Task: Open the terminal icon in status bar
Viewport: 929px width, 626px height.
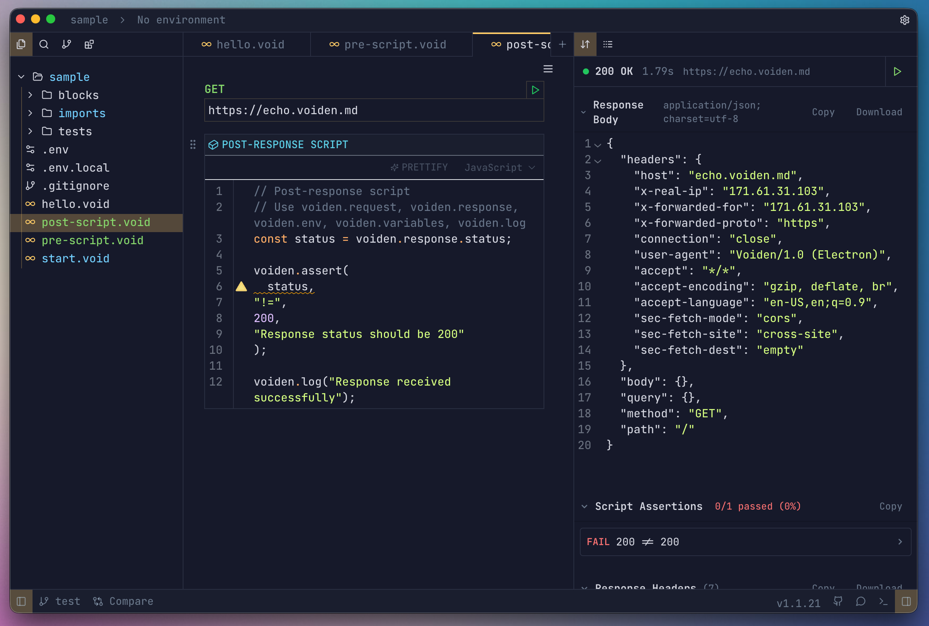Action: pos(884,601)
